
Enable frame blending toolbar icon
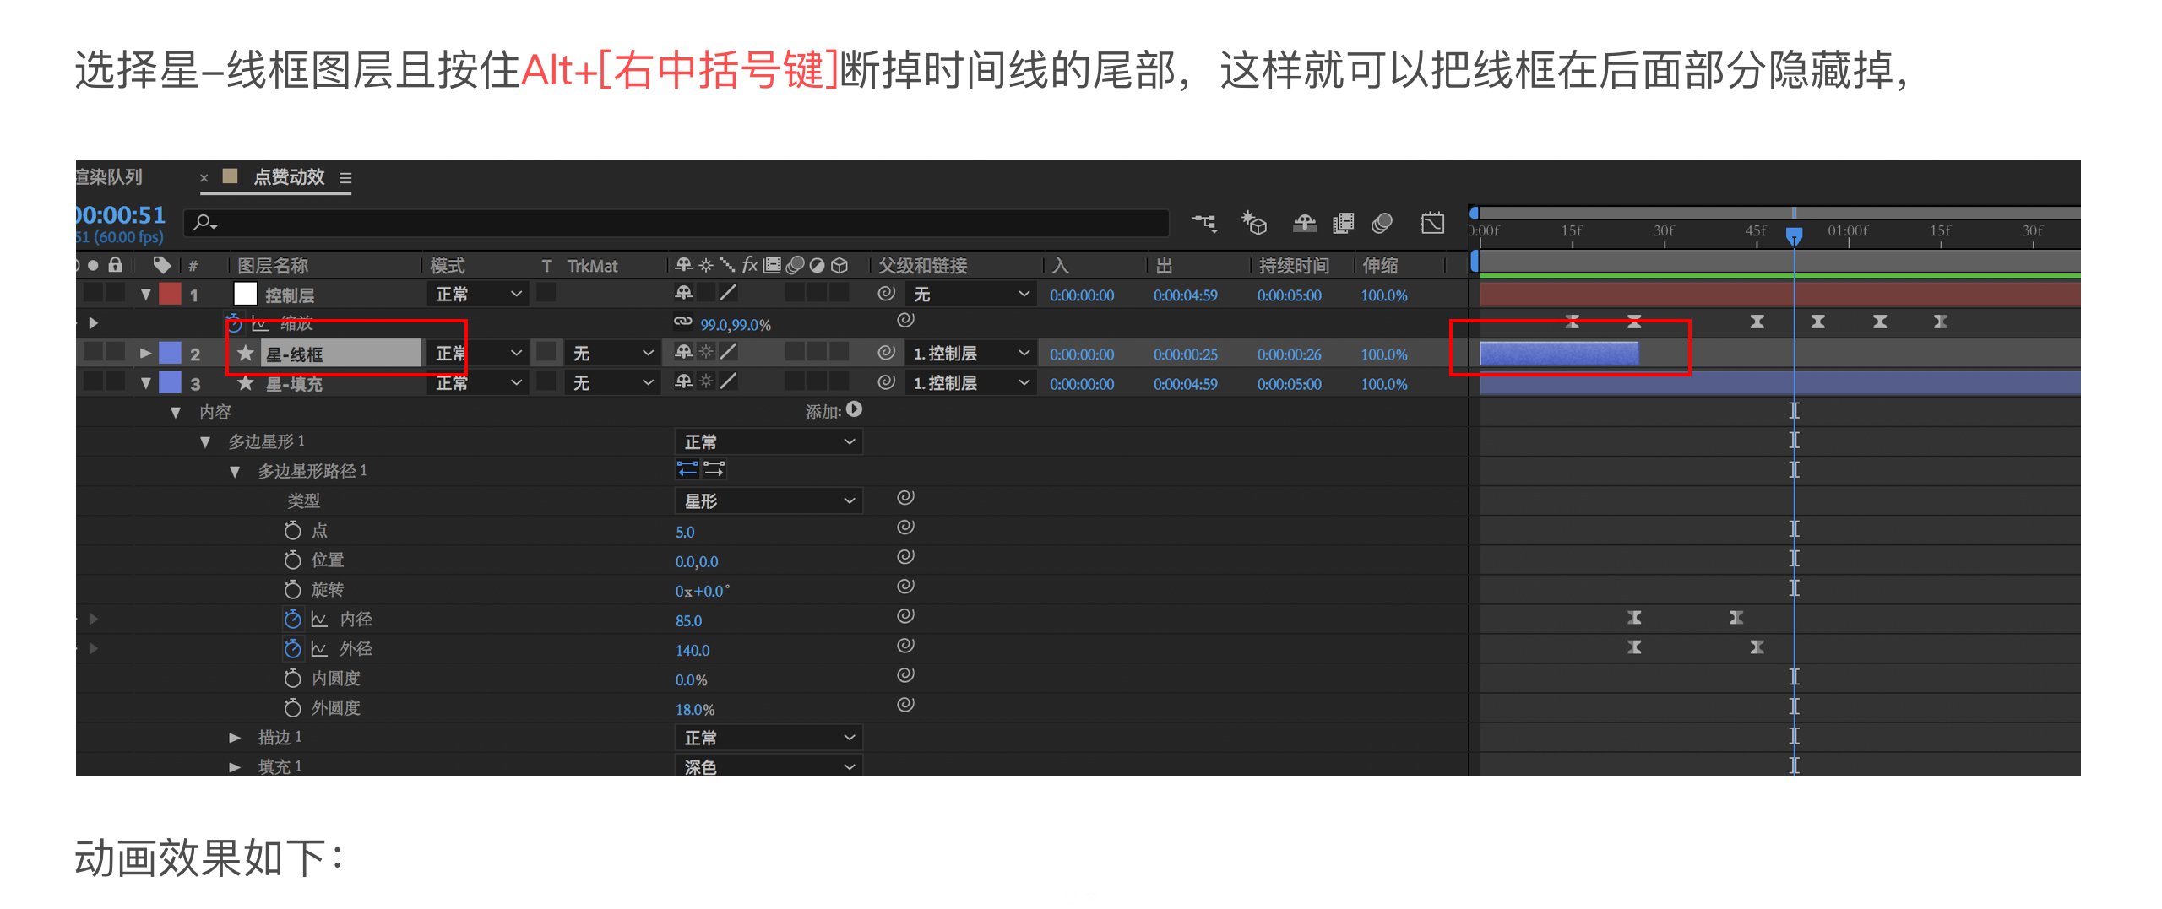pos(1343,223)
